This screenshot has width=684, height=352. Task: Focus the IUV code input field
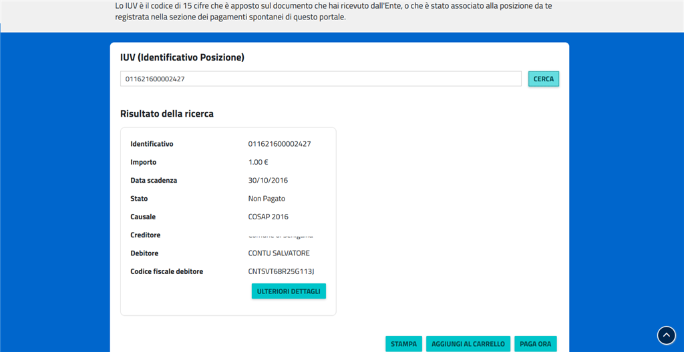point(321,79)
